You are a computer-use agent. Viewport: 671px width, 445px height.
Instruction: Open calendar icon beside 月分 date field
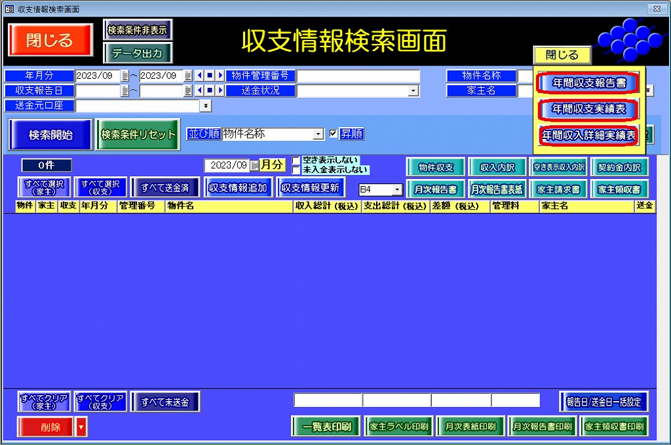[254, 165]
